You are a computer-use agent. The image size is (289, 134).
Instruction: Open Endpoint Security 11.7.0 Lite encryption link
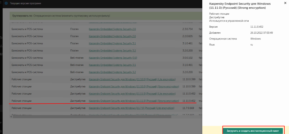(x=131, y=108)
